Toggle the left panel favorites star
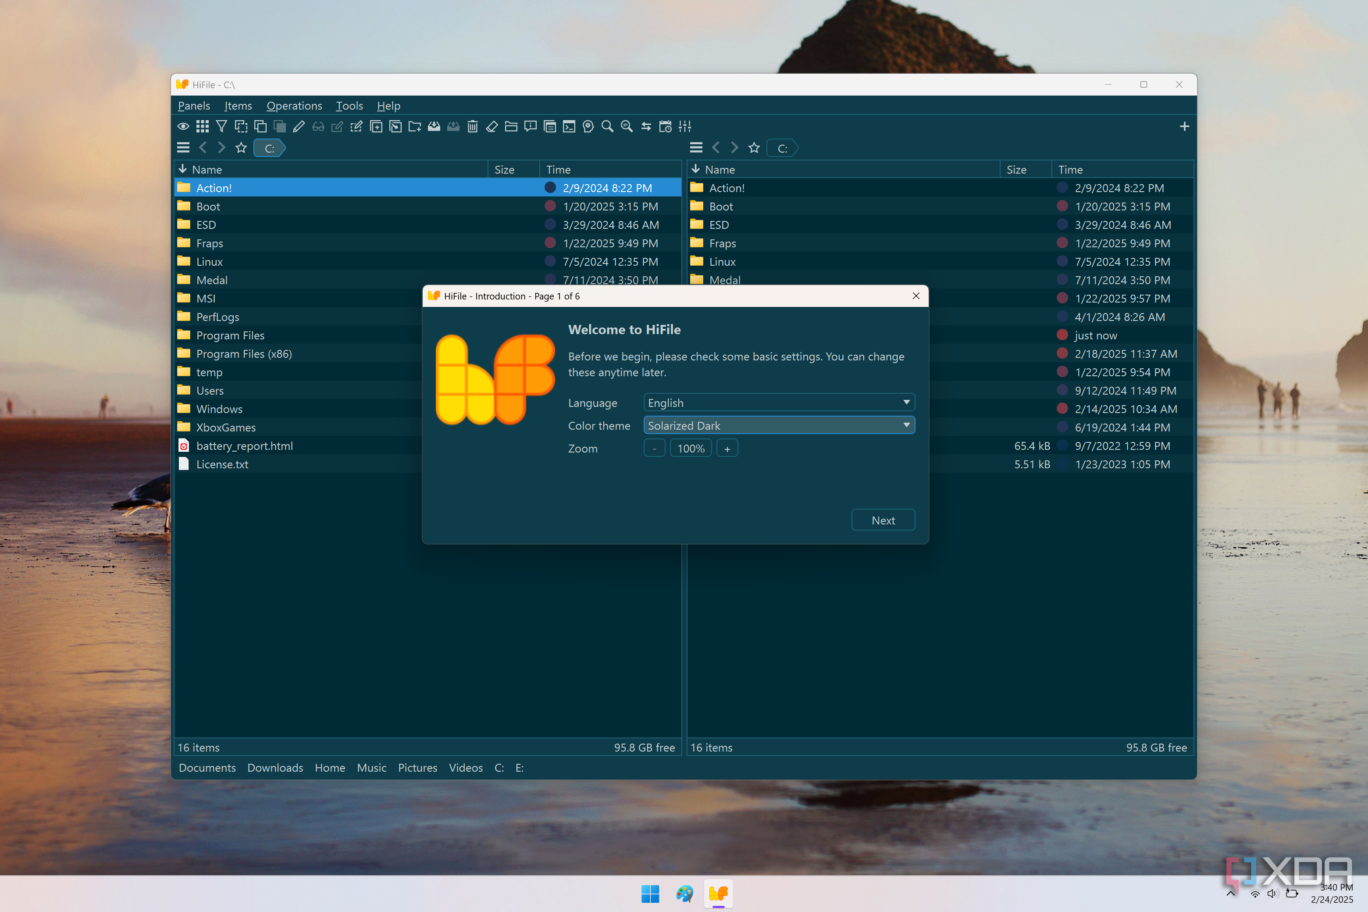The height and width of the screenshot is (912, 1368). pos(241,148)
